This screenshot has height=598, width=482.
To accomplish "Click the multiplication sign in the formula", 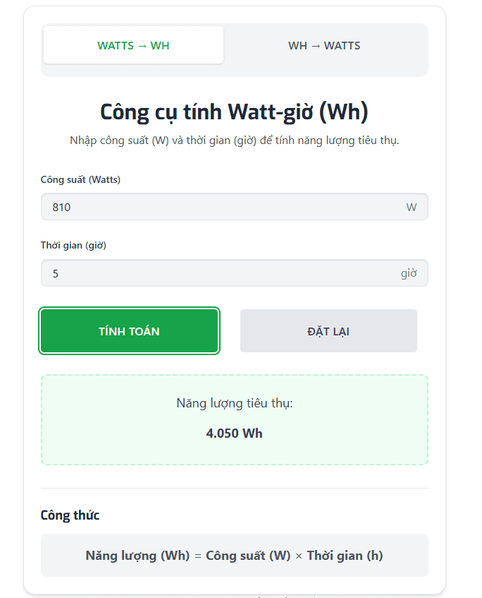I will pyautogui.click(x=299, y=556).
